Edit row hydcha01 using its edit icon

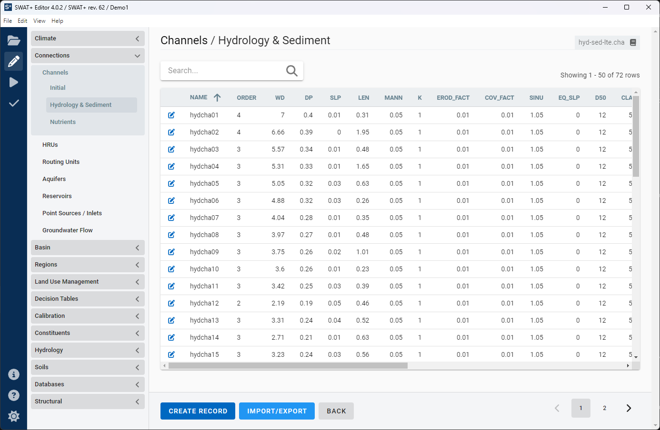[x=171, y=115]
